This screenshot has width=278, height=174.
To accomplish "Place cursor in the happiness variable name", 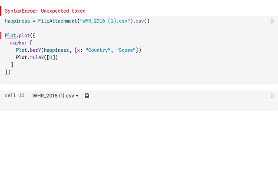I will (x=17, y=21).
